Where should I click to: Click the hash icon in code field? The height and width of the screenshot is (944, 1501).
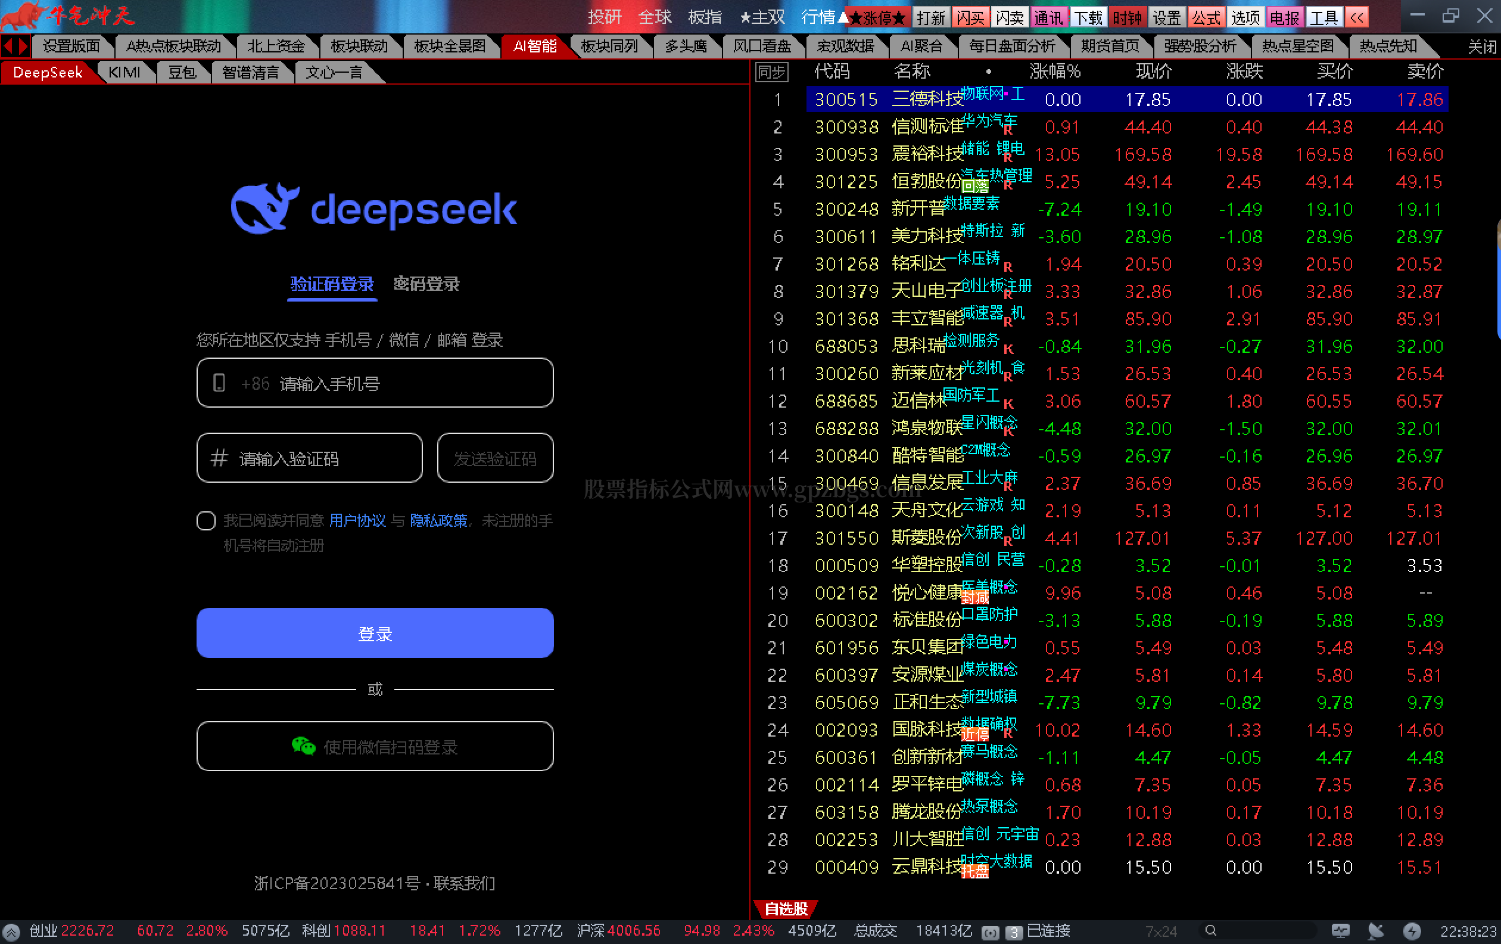point(218,458)
